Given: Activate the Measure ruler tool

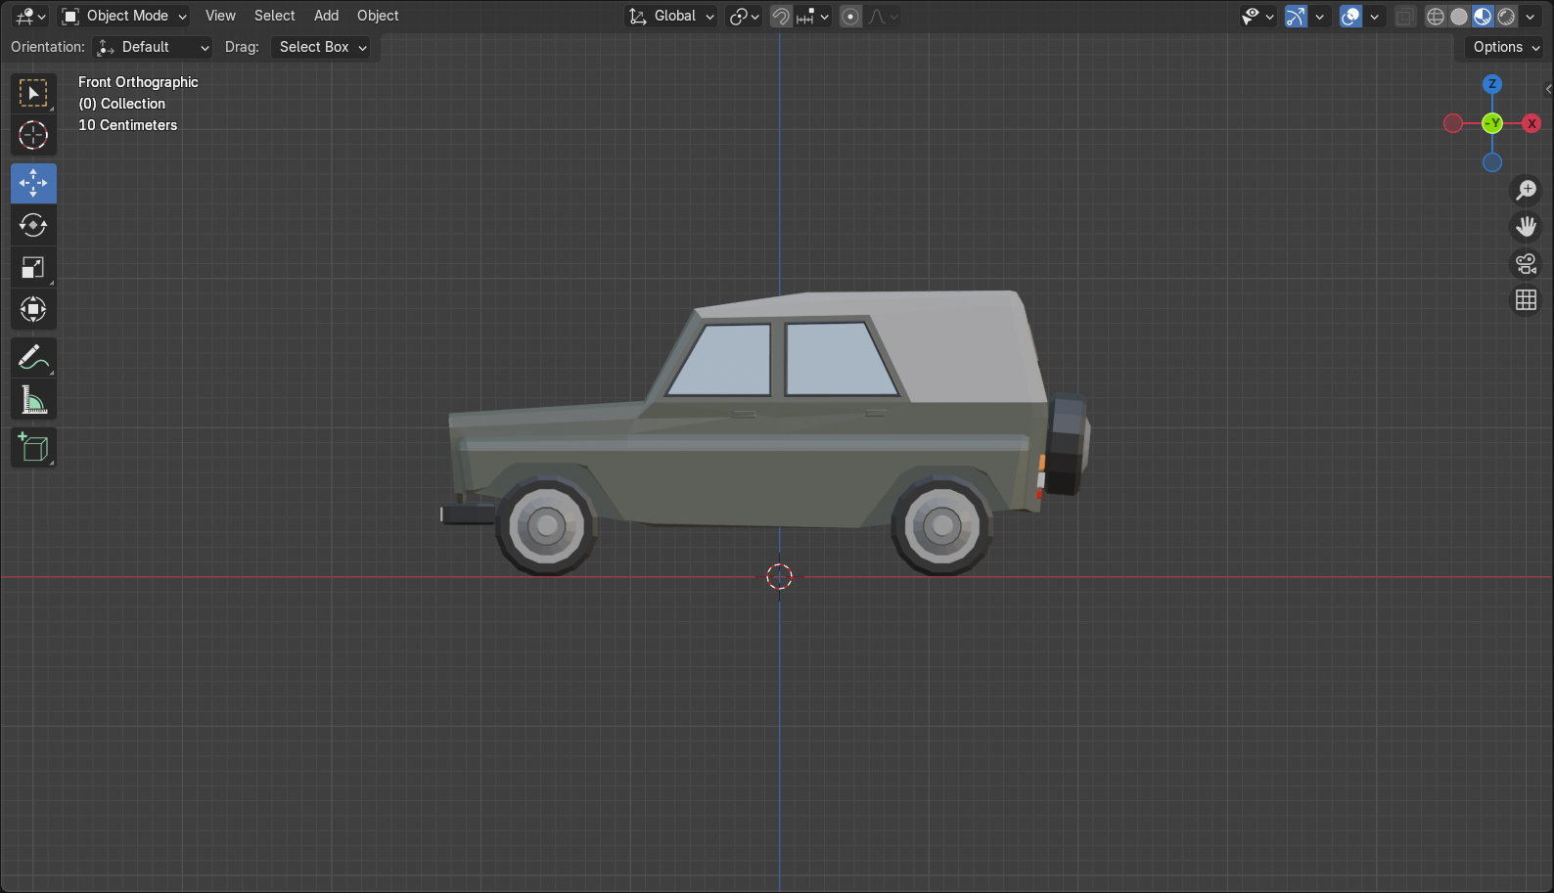Looking at the screenshot, I should click(33, 400).
